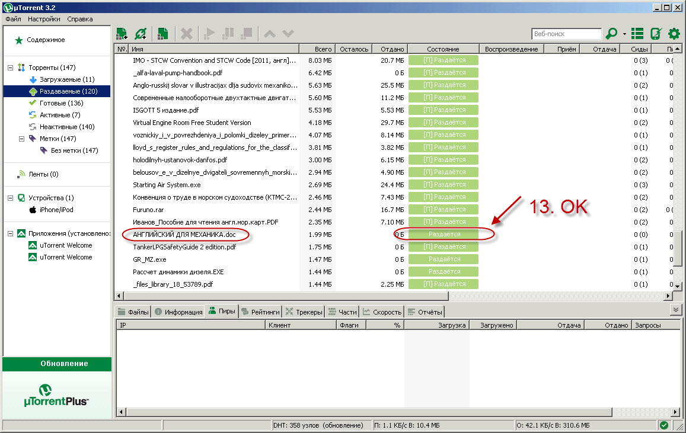The image size is (686, 433).
Task: Switch to the Трекеры tab
Action: (304, 312)
